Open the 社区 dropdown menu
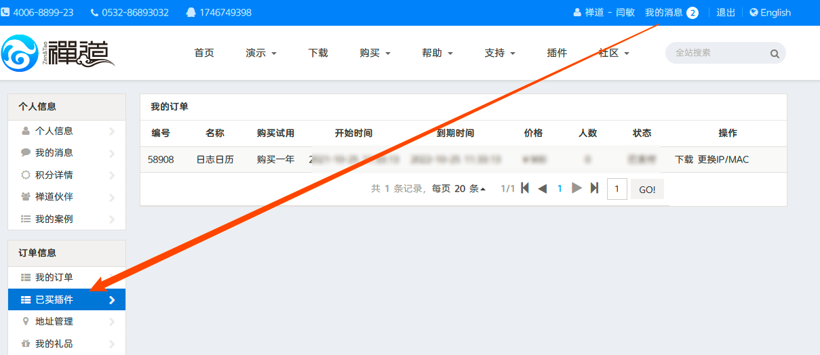The width and height of the screenshot is (820, 355). point(614,53)
